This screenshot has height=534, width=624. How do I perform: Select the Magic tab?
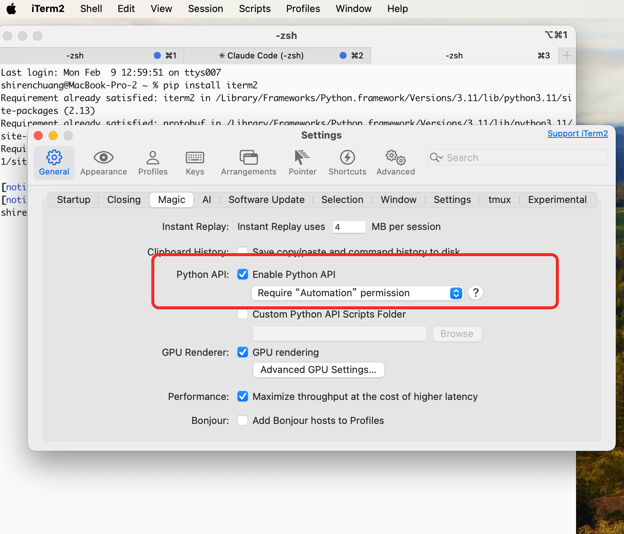[x=172, y=200]
